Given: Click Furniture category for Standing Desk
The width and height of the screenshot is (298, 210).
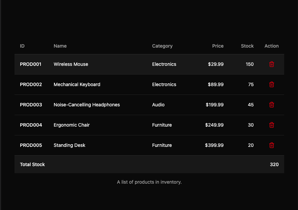Looking at the screenshot, I should 162,145.
